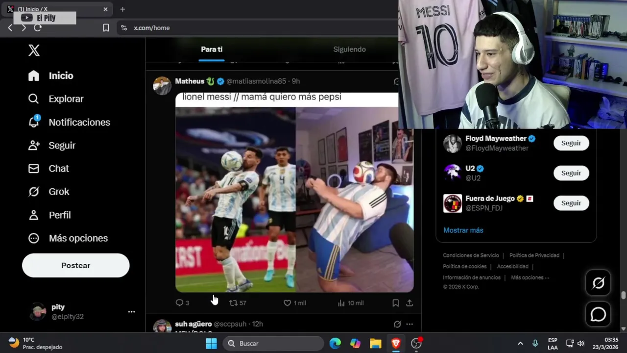The height and width of the screenshot is (353, 627).
Task: Like Matheus post heart icon
Action: point(288,303)
